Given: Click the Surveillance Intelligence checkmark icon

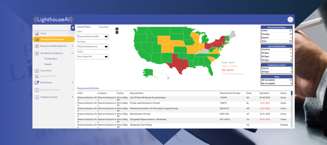Looking at the screenshot, I should tap(37, 53).
